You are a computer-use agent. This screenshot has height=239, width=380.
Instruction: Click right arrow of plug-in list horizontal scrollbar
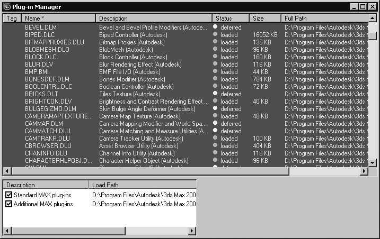click(x=364, y=171)
